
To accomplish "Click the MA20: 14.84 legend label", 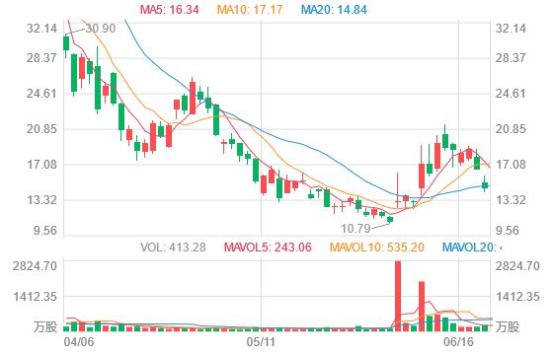I will 334,9.
